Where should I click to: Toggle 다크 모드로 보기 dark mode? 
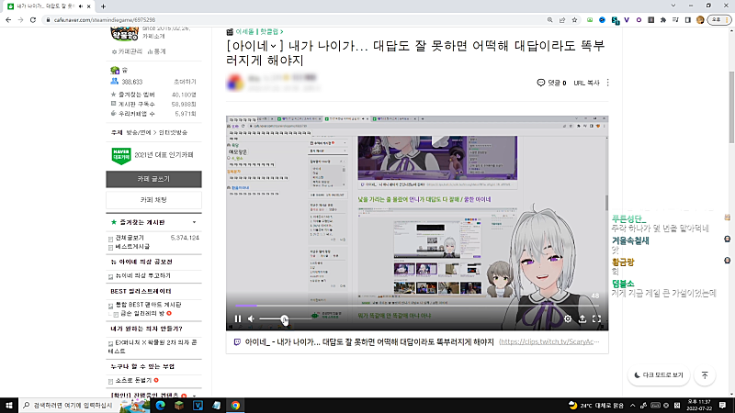pyautogui.click(x=659, y=375)
